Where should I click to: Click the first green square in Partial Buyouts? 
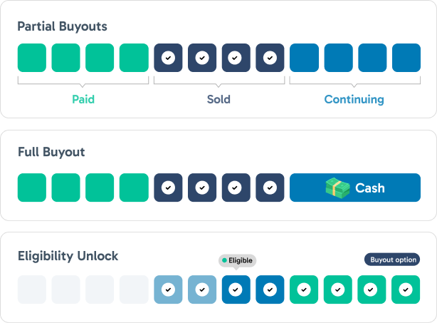pos(32,58)
